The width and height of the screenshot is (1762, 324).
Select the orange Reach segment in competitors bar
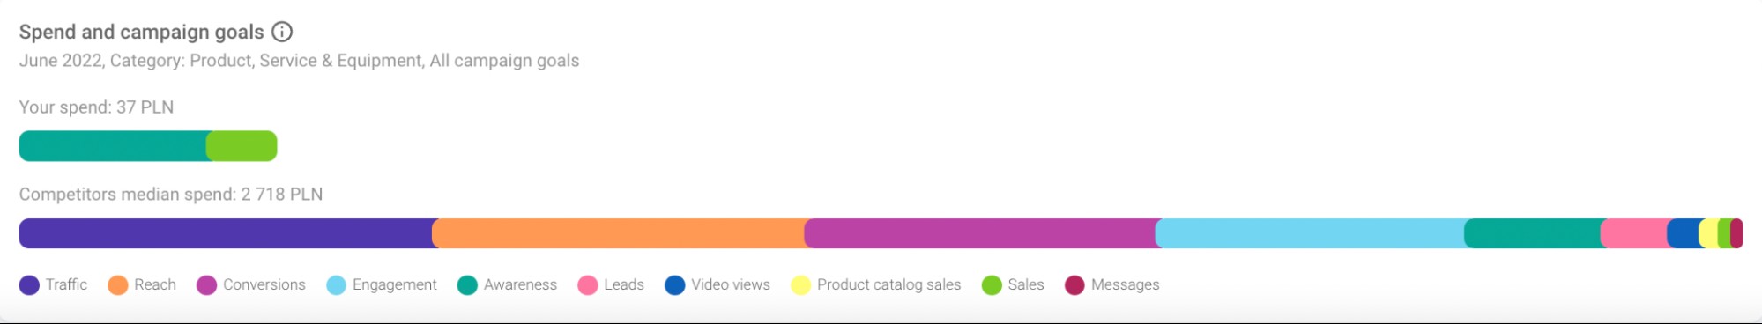[619, 233]
